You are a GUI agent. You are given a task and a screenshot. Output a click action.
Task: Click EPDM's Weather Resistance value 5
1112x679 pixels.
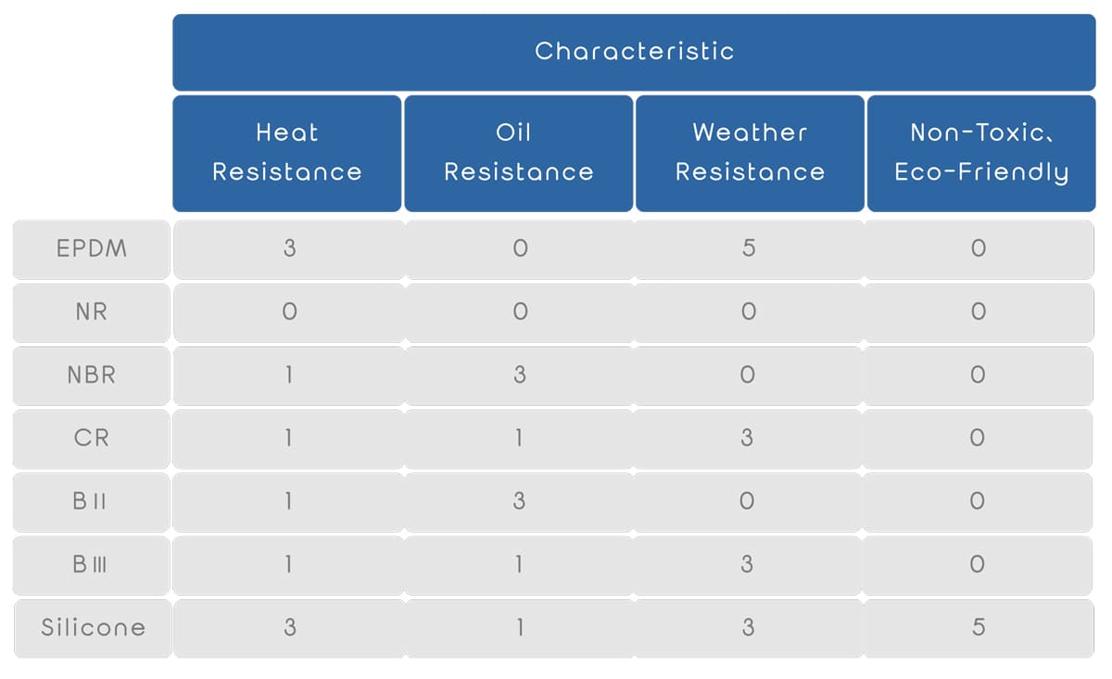click(x=749, y=249)
